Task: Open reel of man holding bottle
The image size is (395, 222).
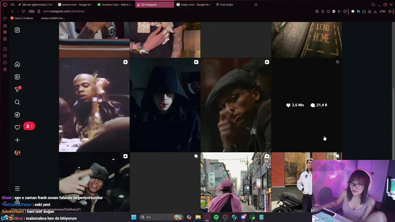Action: (94, 105)
